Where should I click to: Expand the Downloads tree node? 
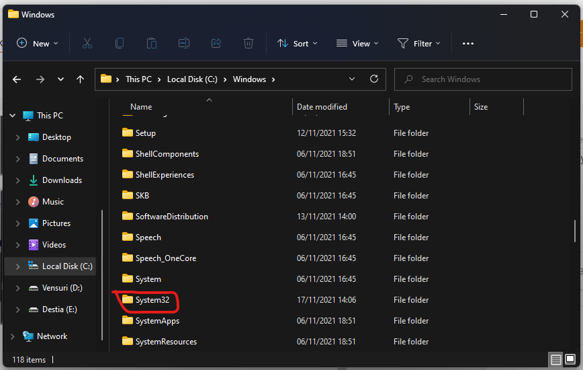coord(17,180)
